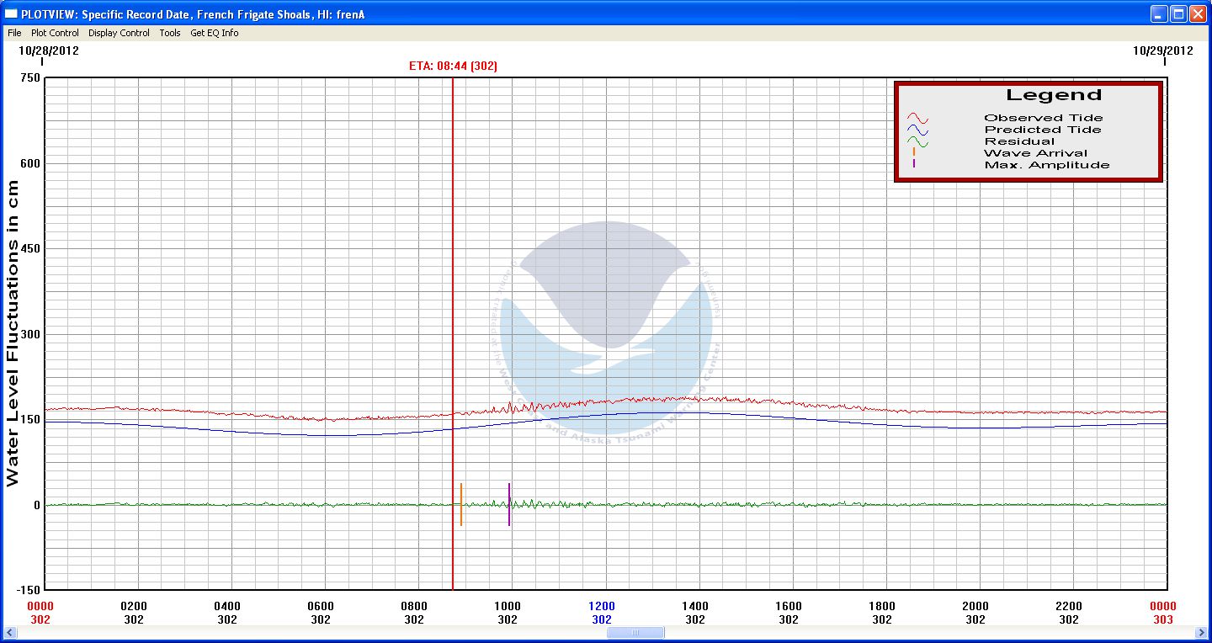Click the red Observed Tide legend icon
1212x643 pixels.
(917, 118)
